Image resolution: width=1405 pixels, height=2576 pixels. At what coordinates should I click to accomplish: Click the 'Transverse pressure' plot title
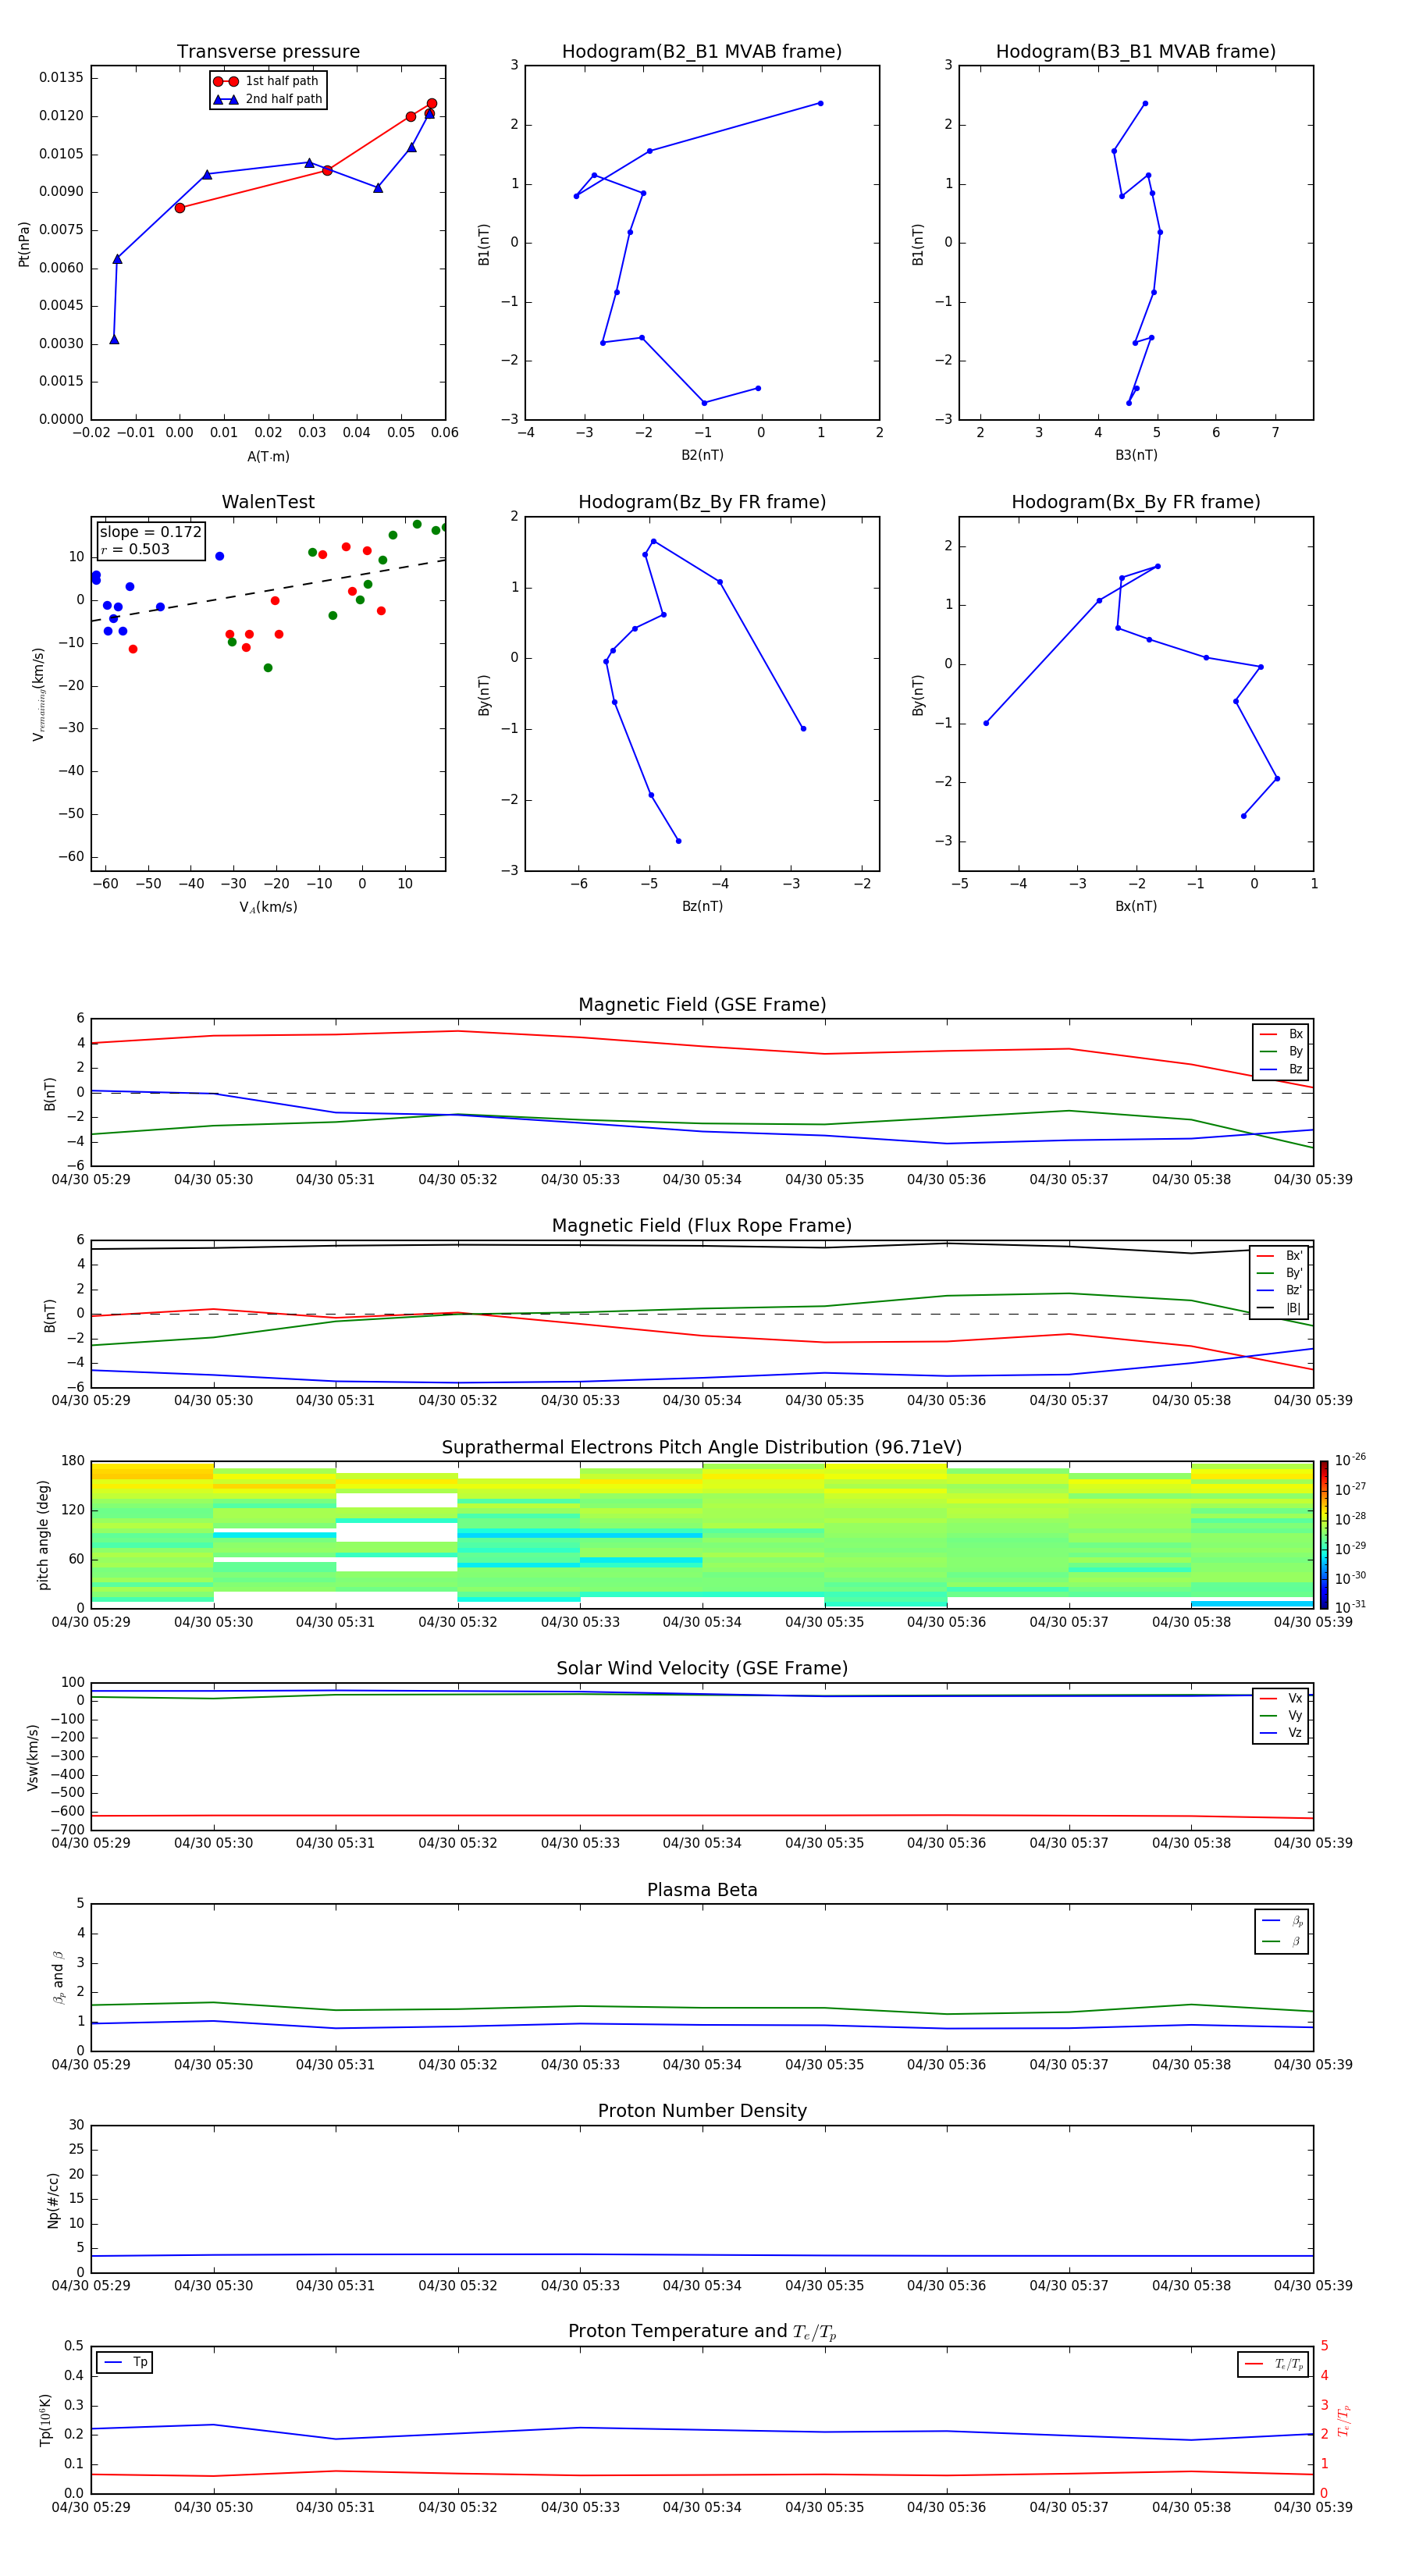tap(268, 51)
